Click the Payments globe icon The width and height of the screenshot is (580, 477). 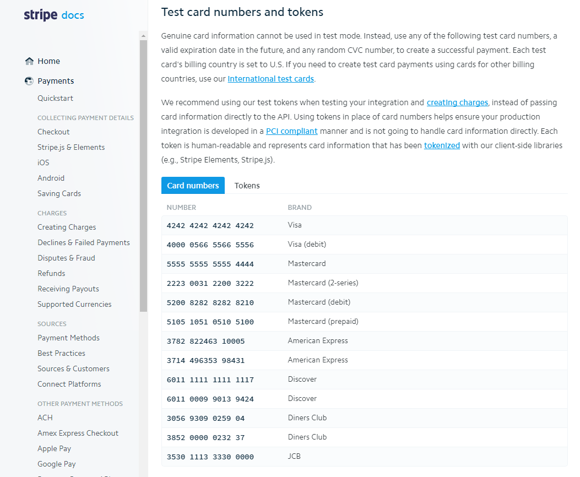(x=29, y=81)
